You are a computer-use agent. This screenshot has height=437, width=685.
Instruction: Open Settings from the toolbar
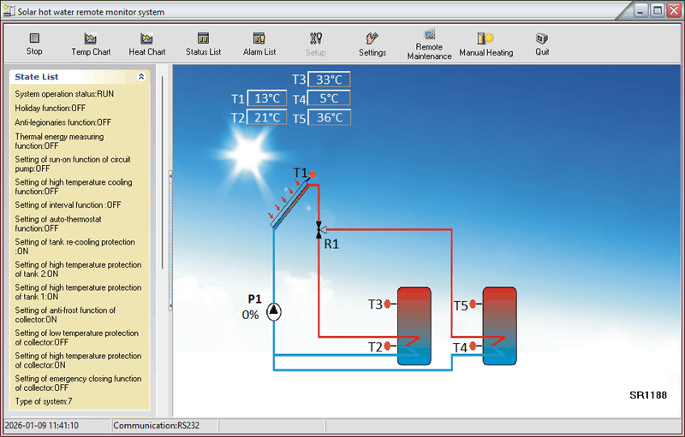click(x=372, y=44)
